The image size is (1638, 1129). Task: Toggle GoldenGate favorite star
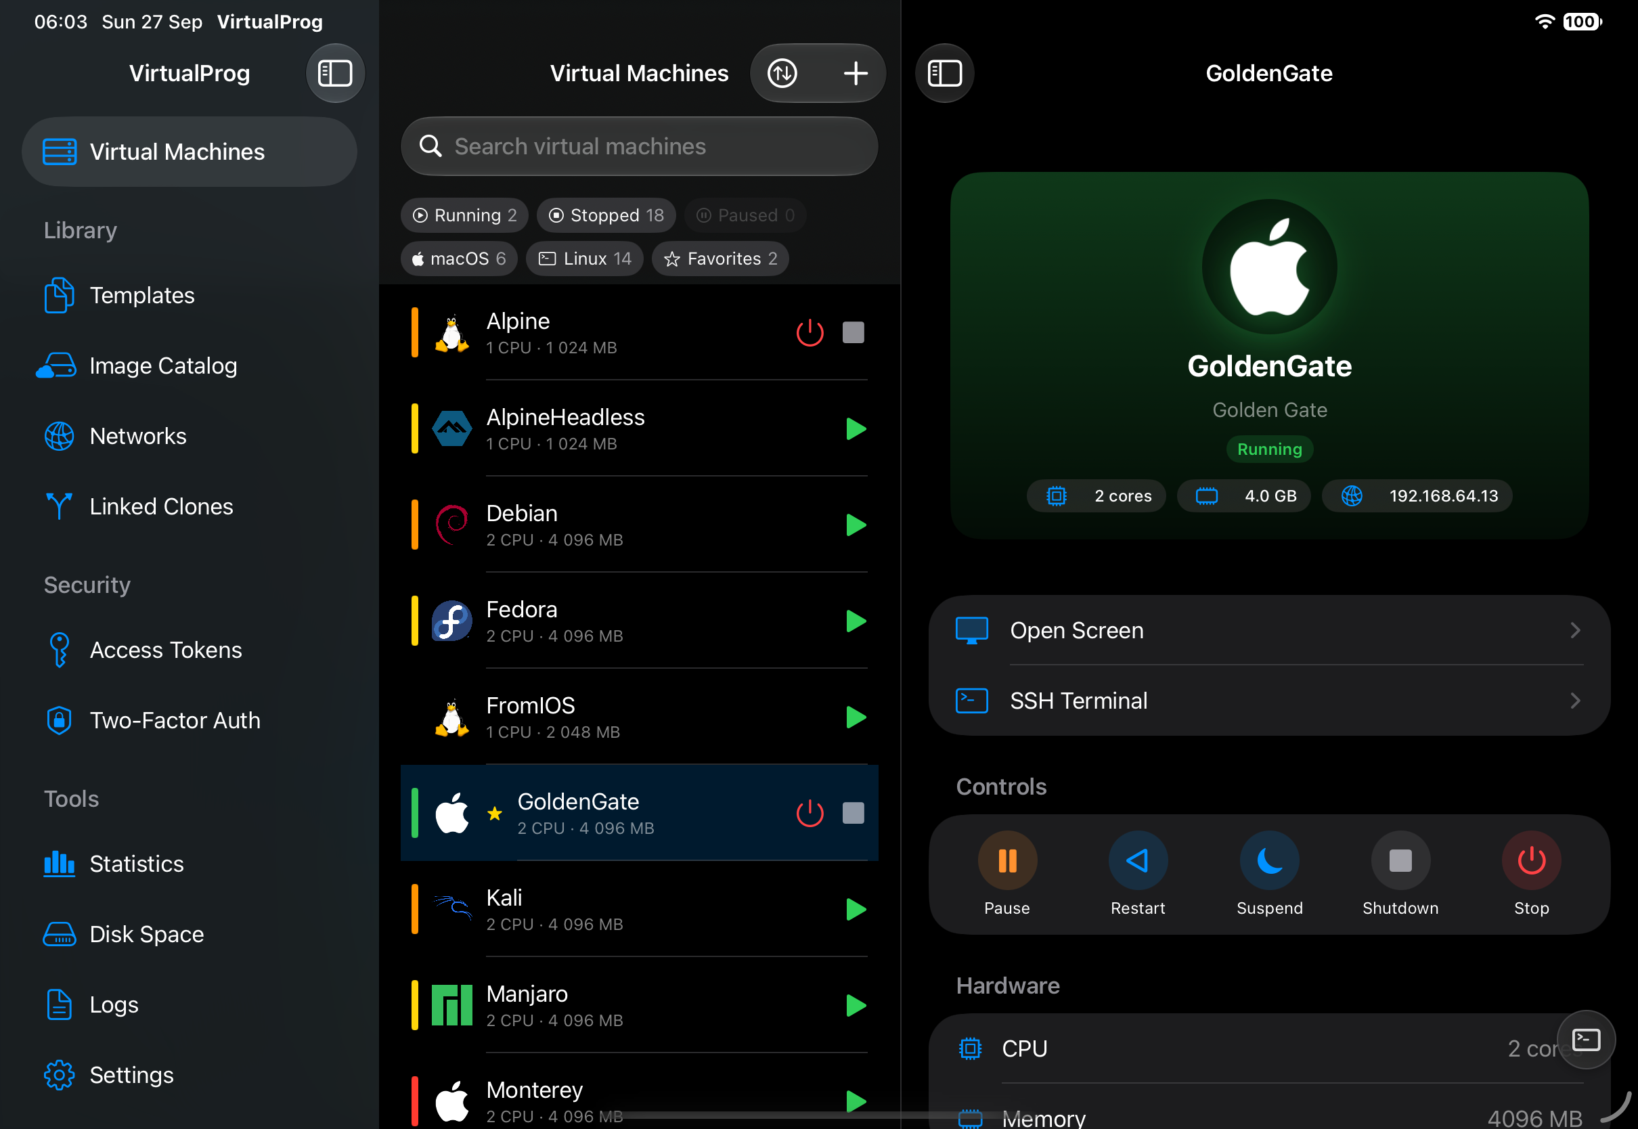pos(494,814)
